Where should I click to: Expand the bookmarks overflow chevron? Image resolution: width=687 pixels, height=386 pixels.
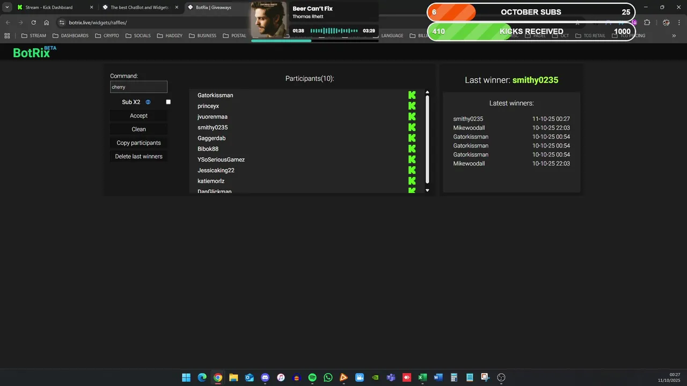pyautogui.click(x=674, y=36)
